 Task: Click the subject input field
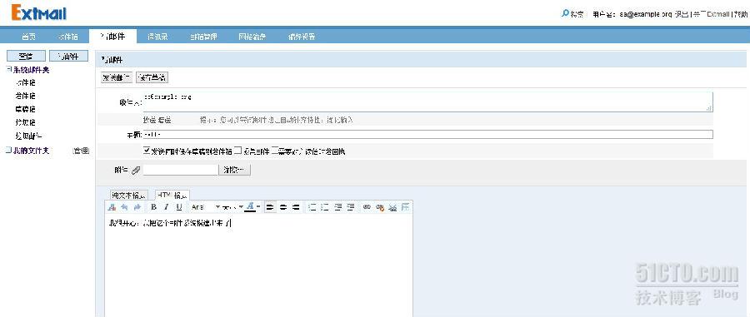[x=428, y=135]
